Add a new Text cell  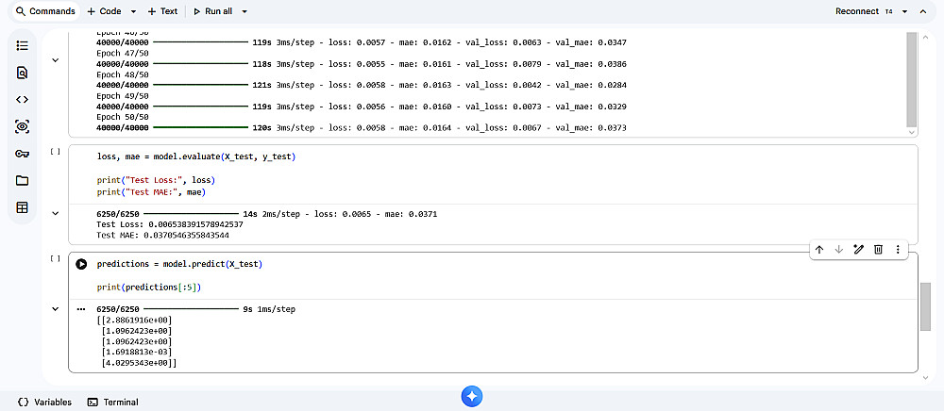pos(162,11)
